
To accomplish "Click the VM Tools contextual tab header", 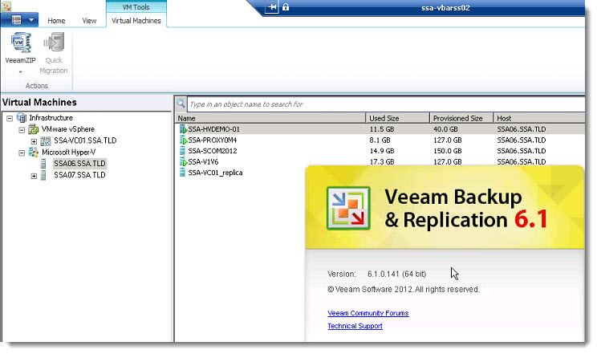I will click(136, 7).
